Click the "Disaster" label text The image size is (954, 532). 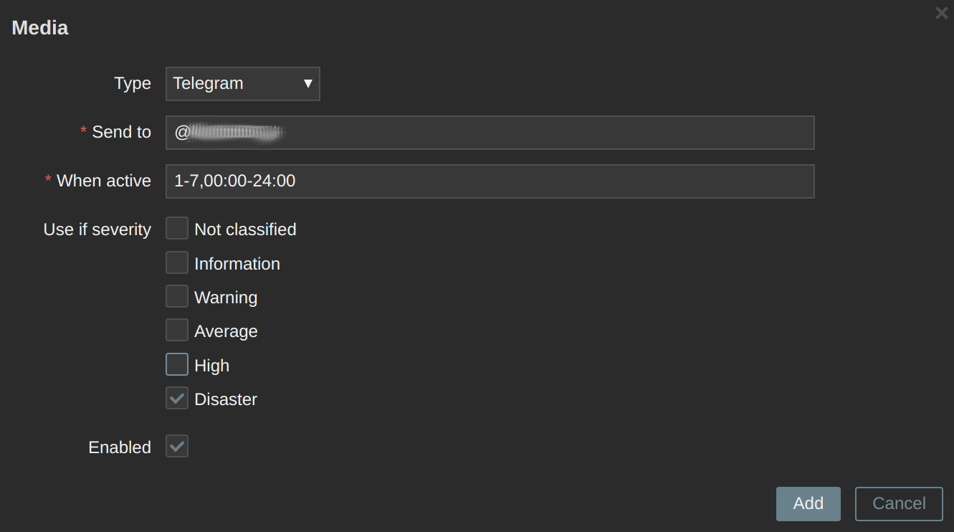pos(226,399)
